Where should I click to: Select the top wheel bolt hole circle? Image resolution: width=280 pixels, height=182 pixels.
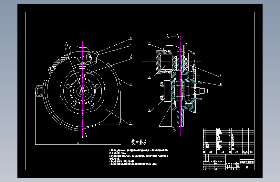point(82,75)
